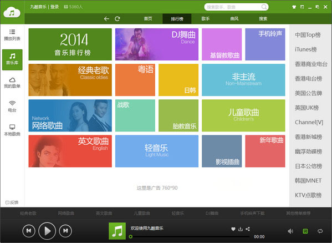Toggle the green lyrics button

coord(305,231)
